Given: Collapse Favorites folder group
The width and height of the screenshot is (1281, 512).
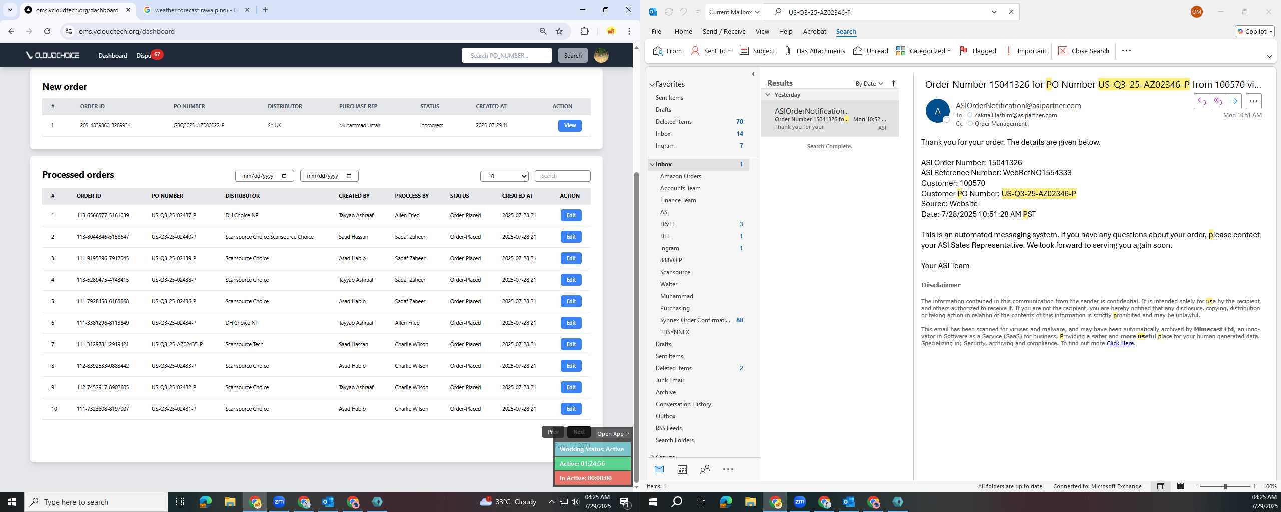Looking at the screenshot, I should [652, 84].
